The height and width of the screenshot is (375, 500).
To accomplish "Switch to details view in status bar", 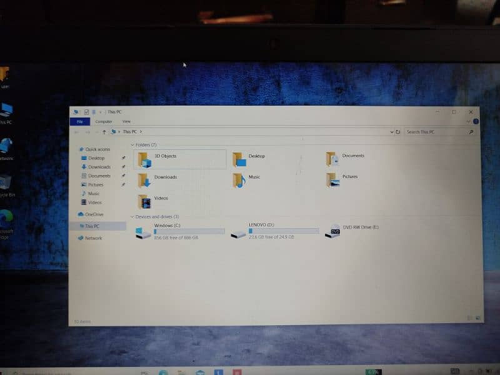I will click(x=470, y=318).
